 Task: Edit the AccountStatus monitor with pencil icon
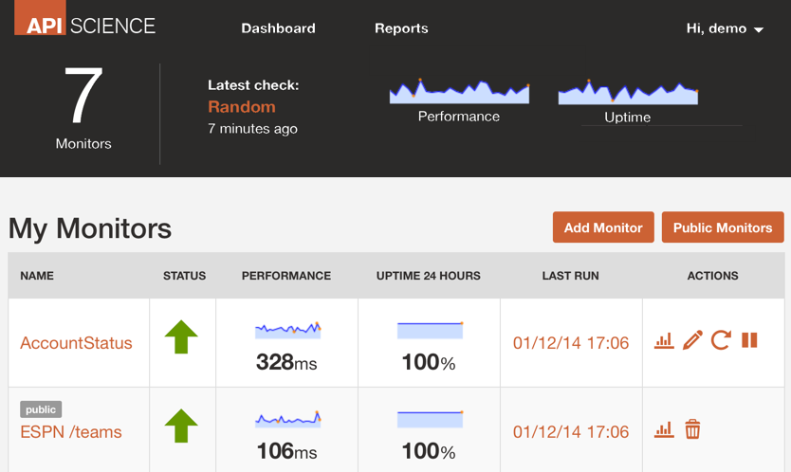point(692,340)
